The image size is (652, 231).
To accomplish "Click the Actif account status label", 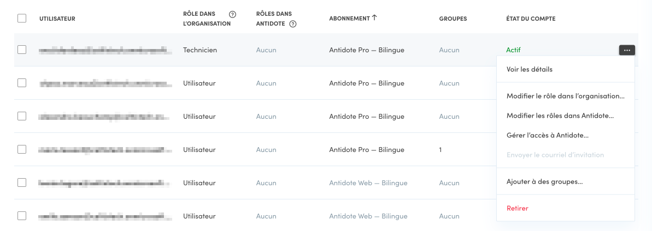I will [x=513, y=50].
